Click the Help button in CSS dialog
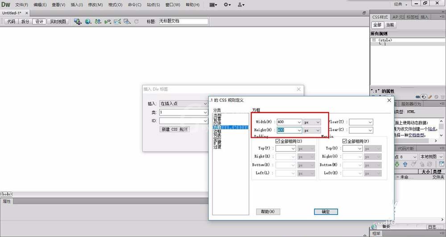446x237 pixels. [268, 212]
